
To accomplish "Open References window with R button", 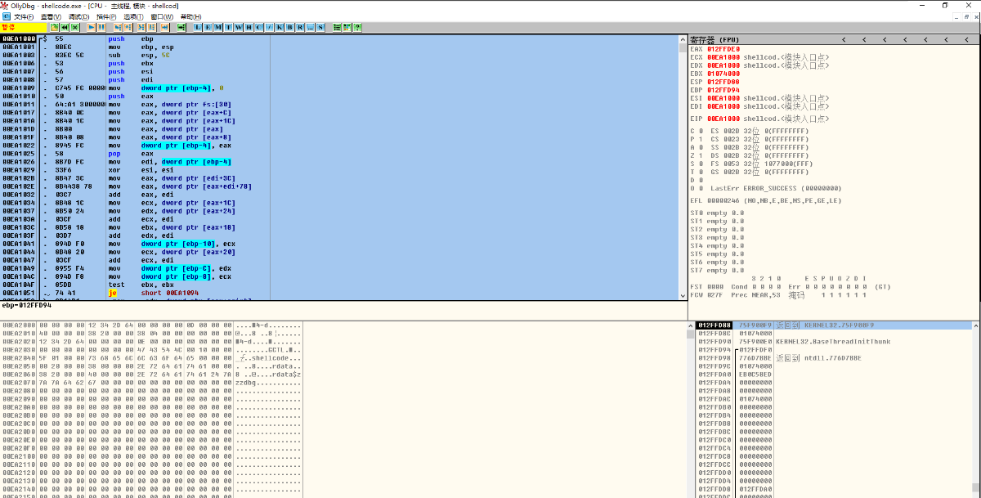I will pyautogui.click(x=300, y=27).
